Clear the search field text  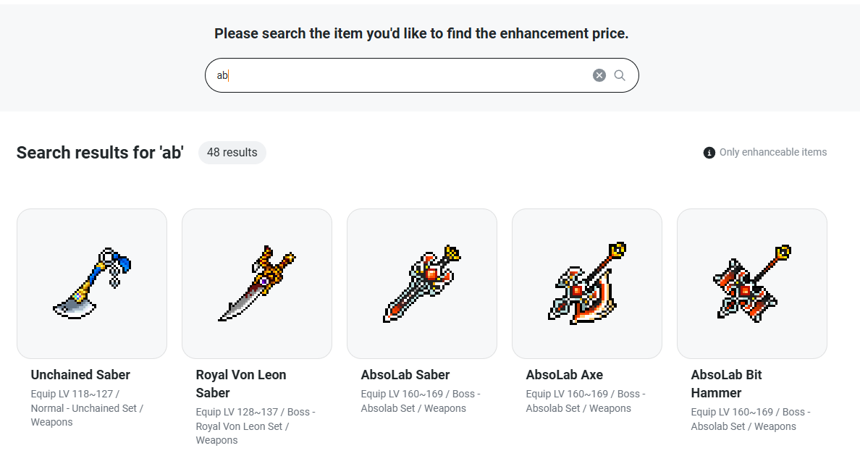coord(599,75)
